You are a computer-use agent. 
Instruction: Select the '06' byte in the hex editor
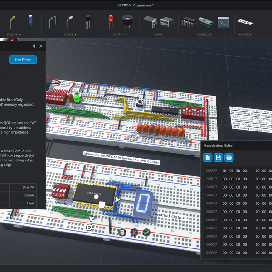(x=231, y=171)
